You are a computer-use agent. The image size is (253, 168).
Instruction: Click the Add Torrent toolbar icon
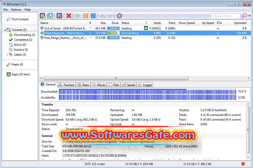tap(43, 16)
